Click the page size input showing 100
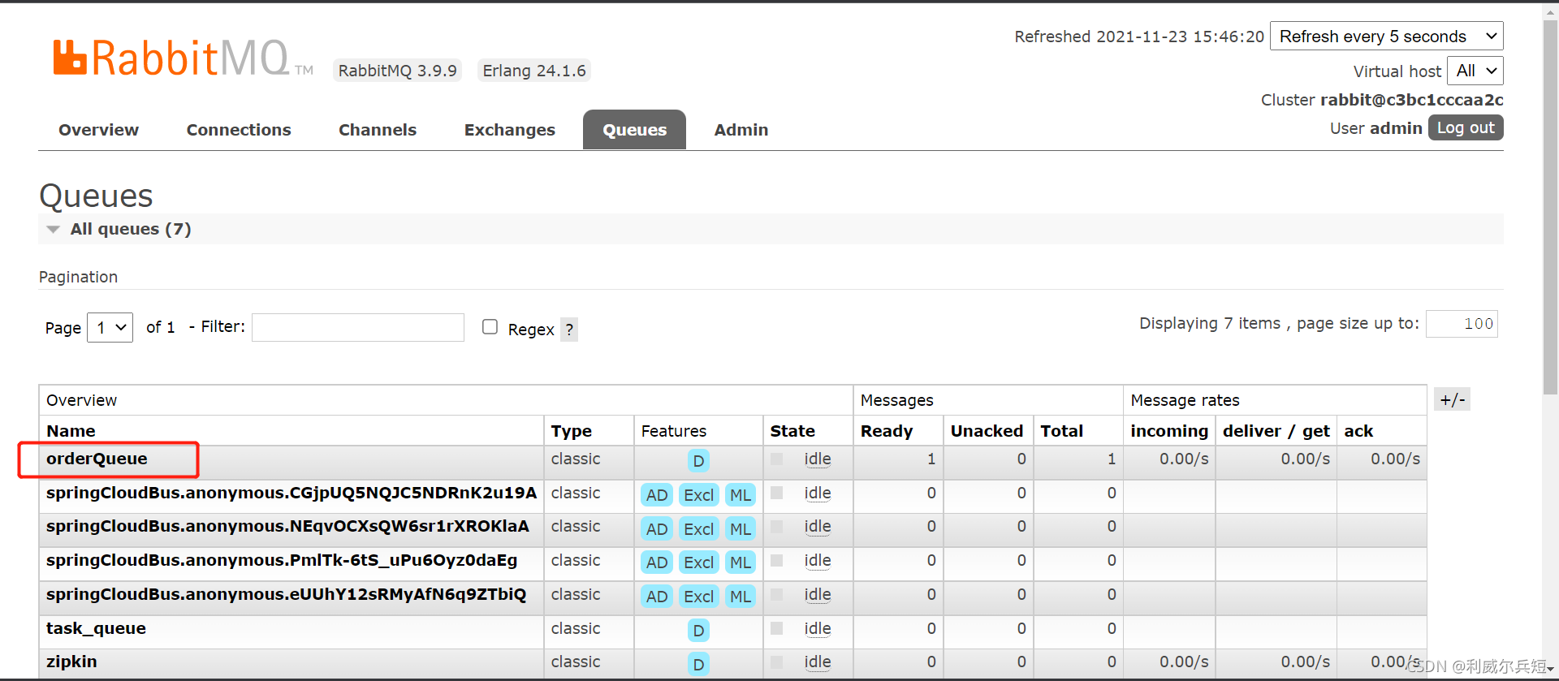The height and width of the screenshot is (681, 1559). tap(1462, 324)
